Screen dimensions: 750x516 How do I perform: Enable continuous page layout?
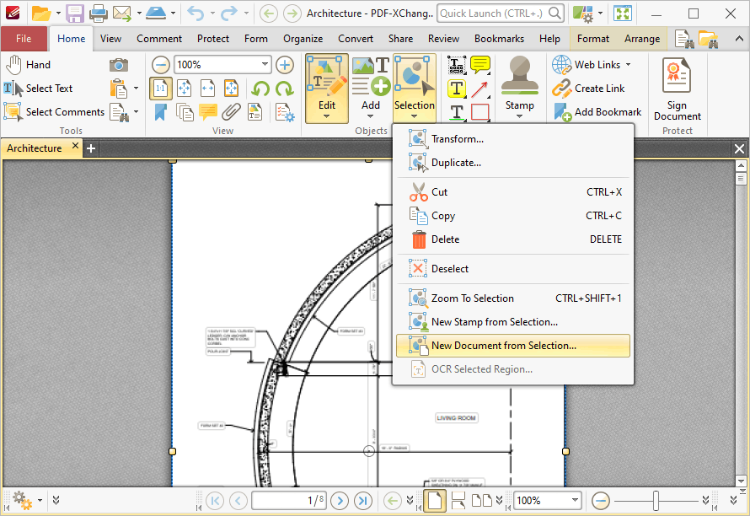(458, 501)
